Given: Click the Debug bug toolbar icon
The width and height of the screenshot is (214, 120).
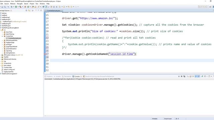Looking at the screenshot, I should click(x=12, y=7).
